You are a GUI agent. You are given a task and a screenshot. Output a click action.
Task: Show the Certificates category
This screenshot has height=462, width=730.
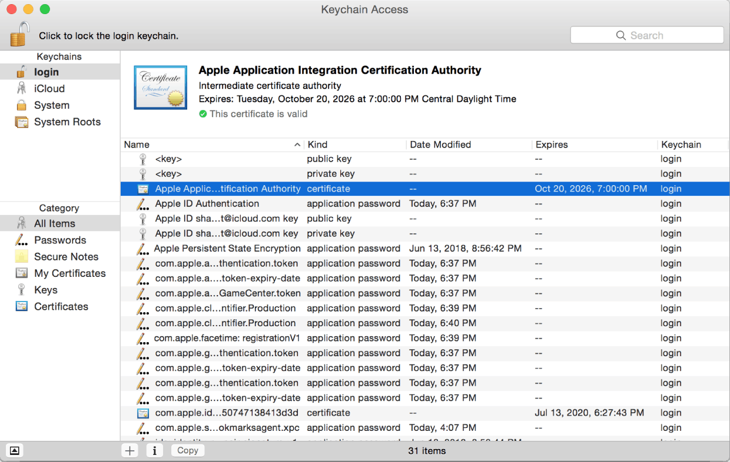point(60,306)
